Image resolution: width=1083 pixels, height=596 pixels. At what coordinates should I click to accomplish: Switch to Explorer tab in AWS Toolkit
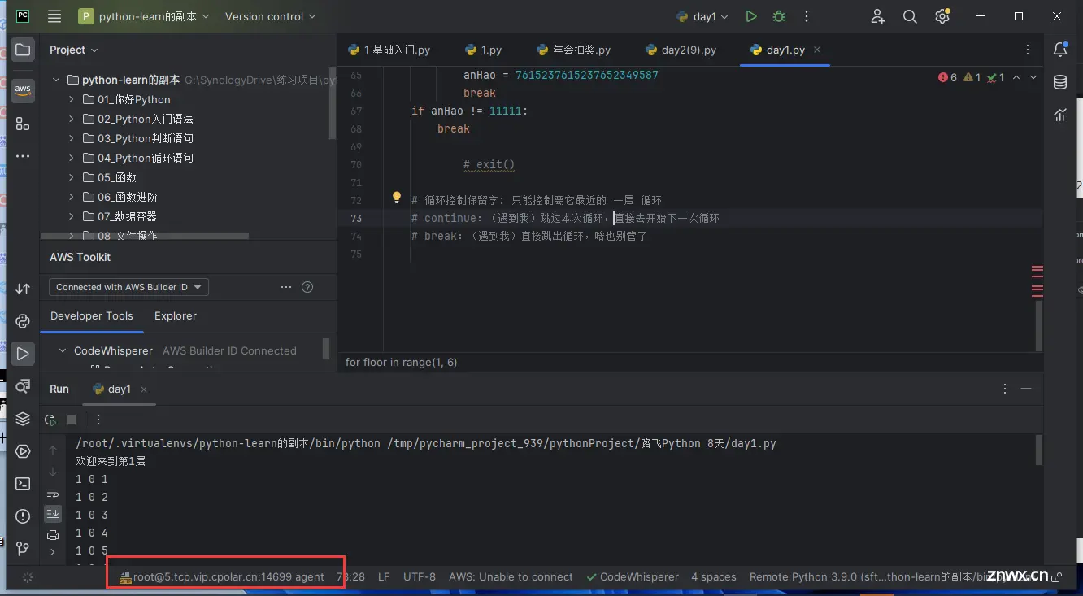176,315
